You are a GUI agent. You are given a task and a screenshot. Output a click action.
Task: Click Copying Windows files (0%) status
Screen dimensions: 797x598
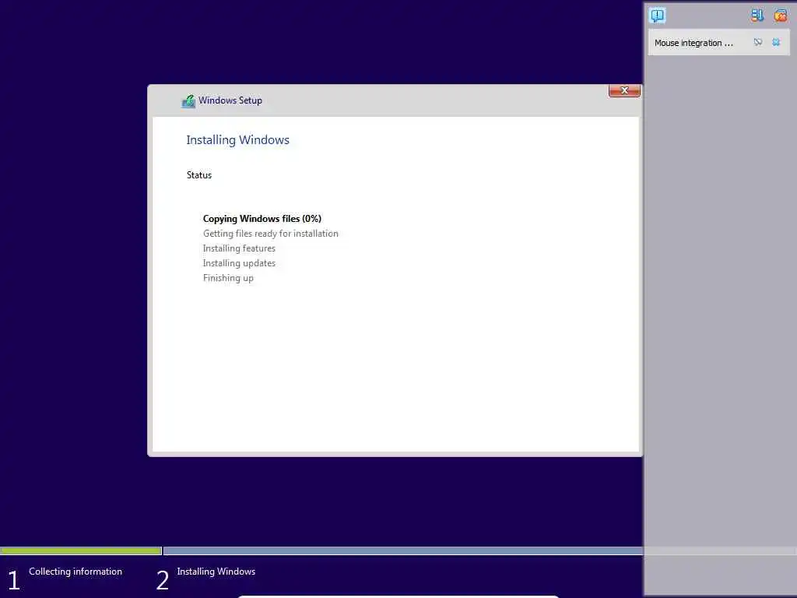coord(262,219)
